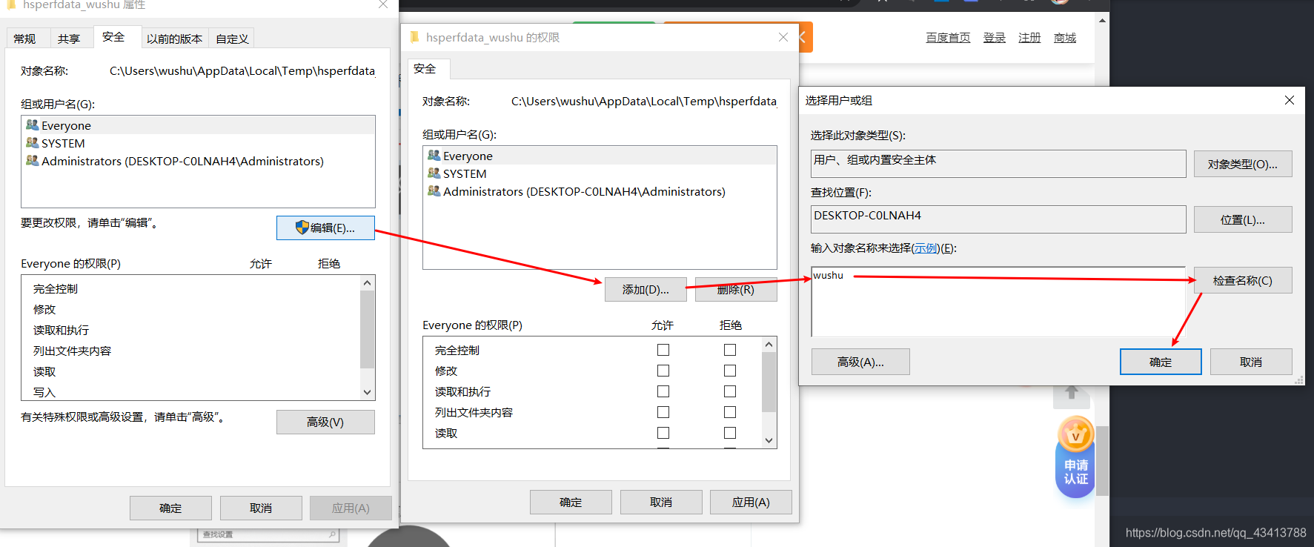
Task: Click the 用户、组或内置安全主体 object type field
Action: pyautogui.click(x=998, y=164)
